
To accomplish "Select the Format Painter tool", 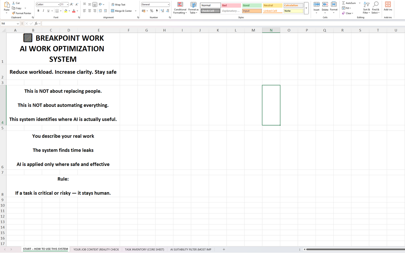I will click(22, 13).
